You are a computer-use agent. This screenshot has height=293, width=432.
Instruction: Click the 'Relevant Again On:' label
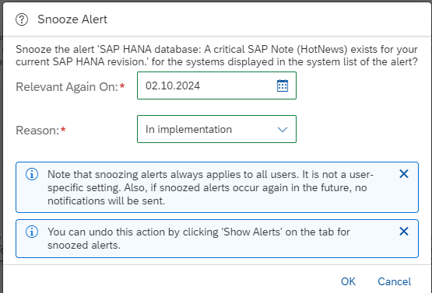click(67, 87)
